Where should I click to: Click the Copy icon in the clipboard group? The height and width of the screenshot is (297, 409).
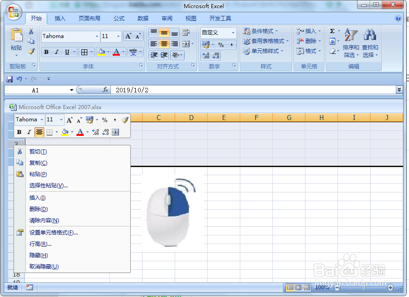31,41
